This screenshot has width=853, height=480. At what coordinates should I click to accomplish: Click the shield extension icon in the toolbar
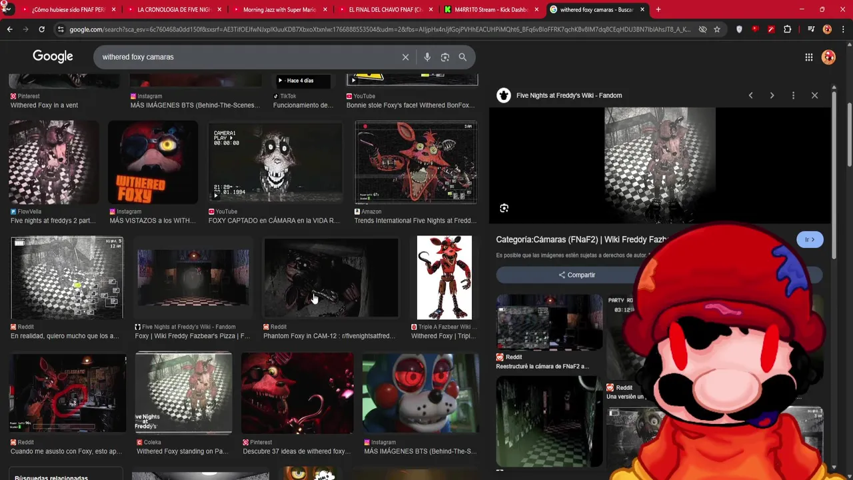point(739,29)
